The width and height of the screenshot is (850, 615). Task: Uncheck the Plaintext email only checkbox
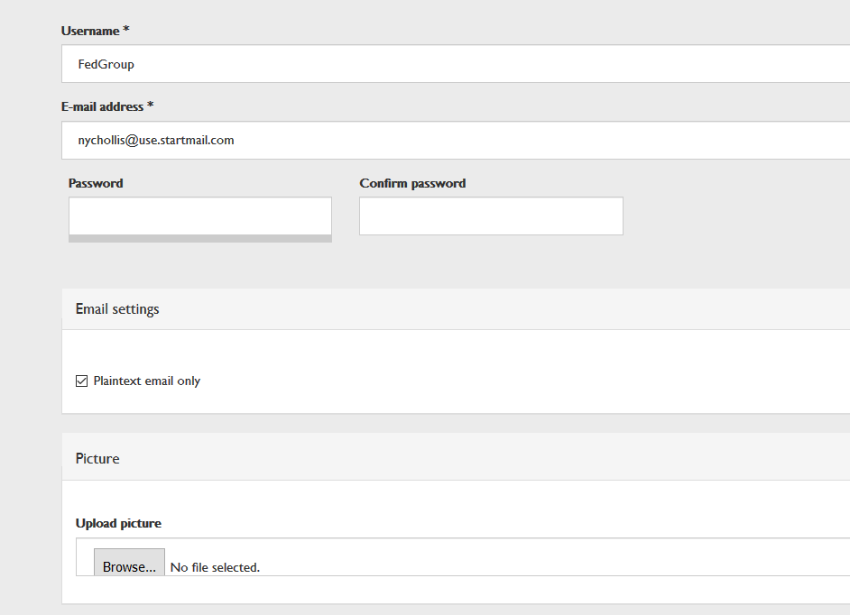point(82,381)
